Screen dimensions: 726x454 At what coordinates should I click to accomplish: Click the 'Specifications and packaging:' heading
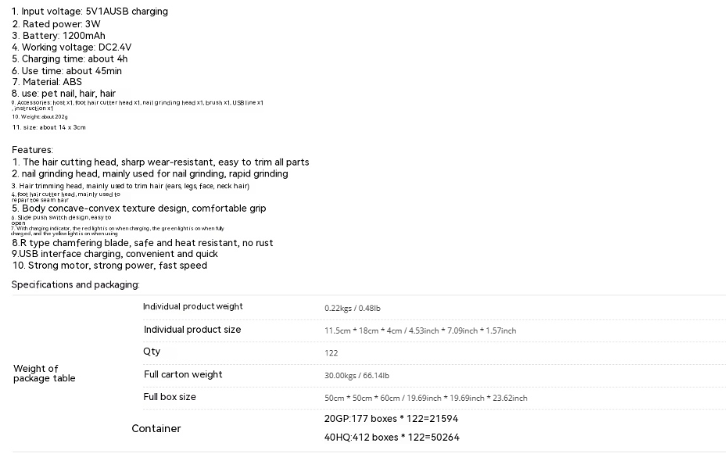coord(76,284)
